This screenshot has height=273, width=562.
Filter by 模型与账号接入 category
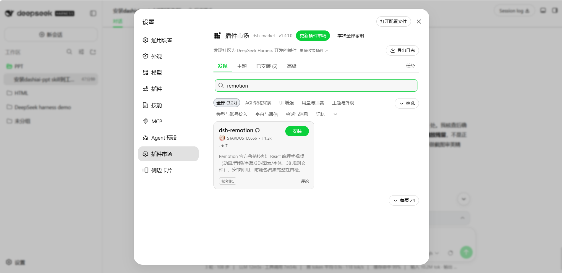pyautogui.click(x=232, y=114)
